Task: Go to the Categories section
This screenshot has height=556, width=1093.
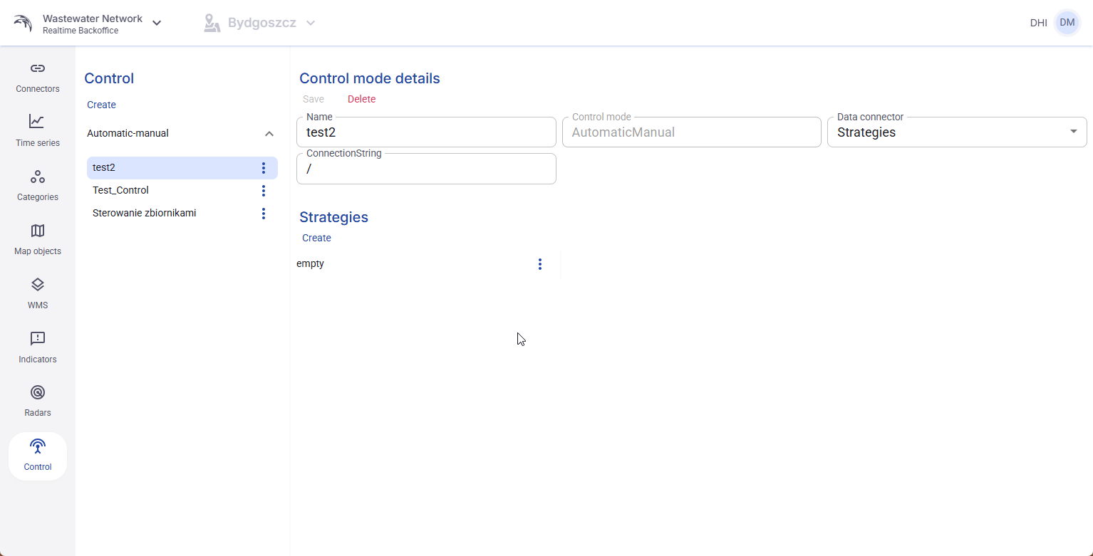Action: tap(38, 185)
